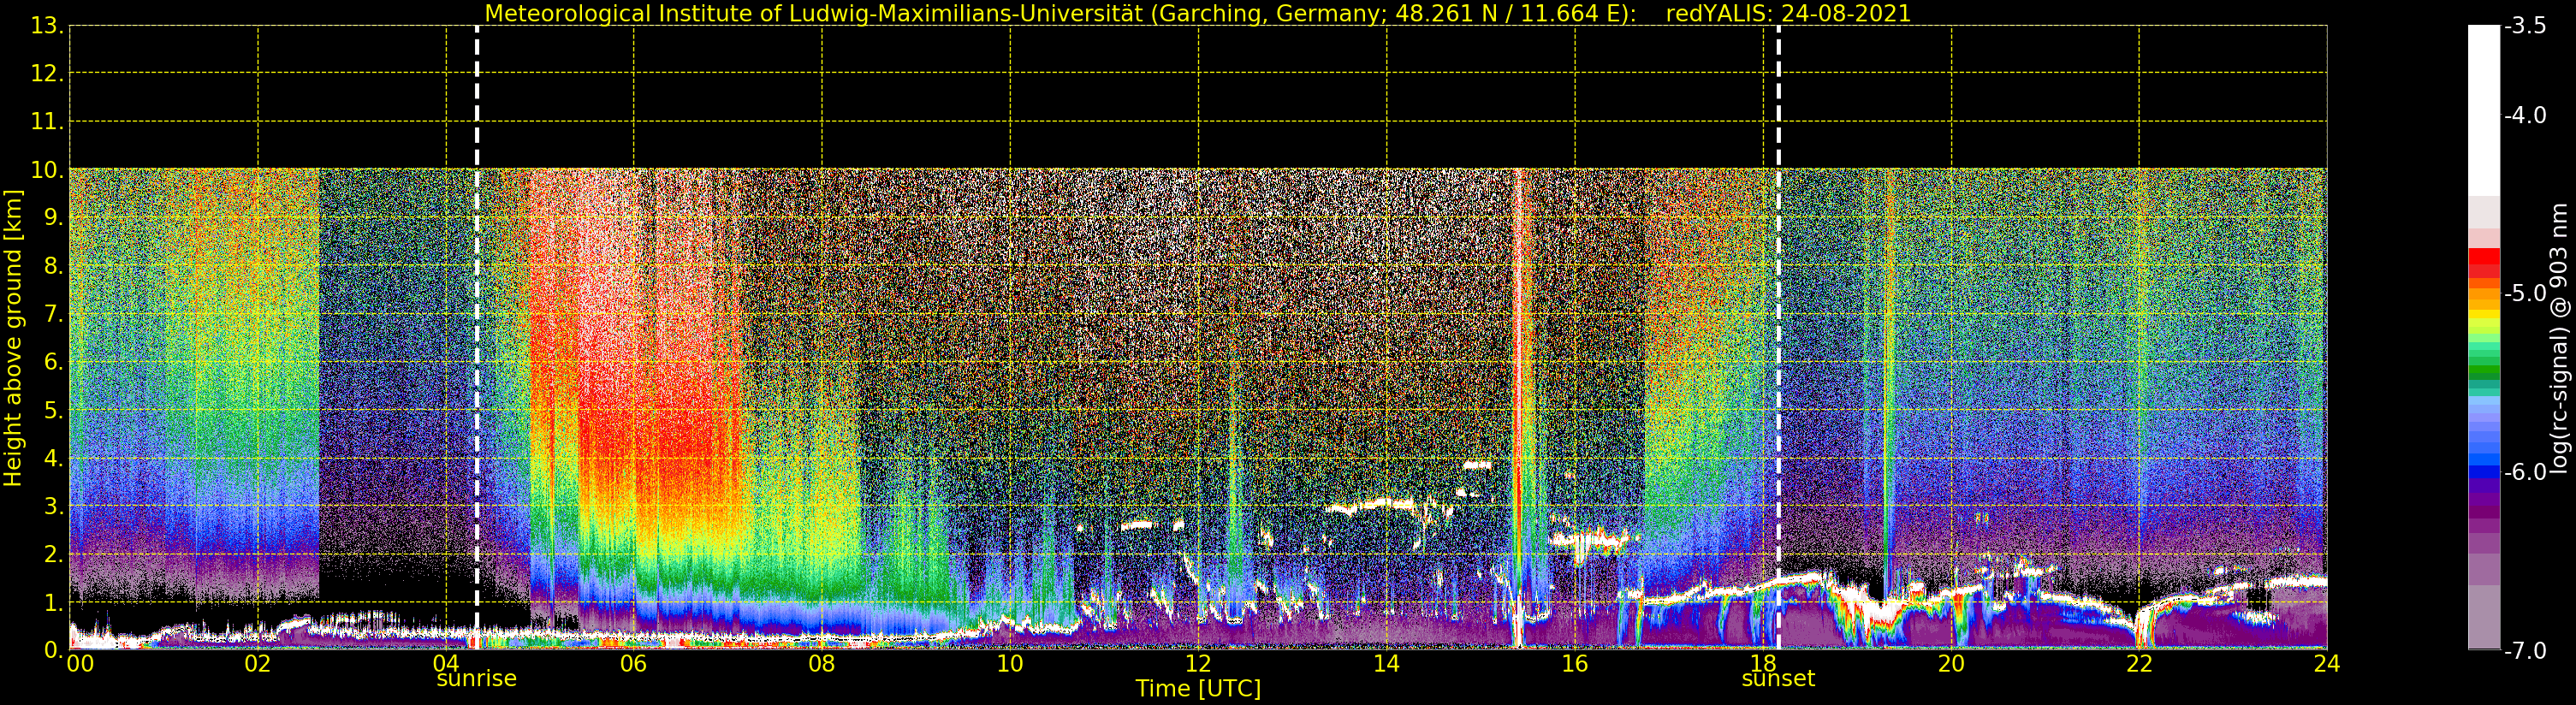Click the 'sunrise' label below the time axis
The height and width of the screenshot is (705, 2576).
[476, 679]
